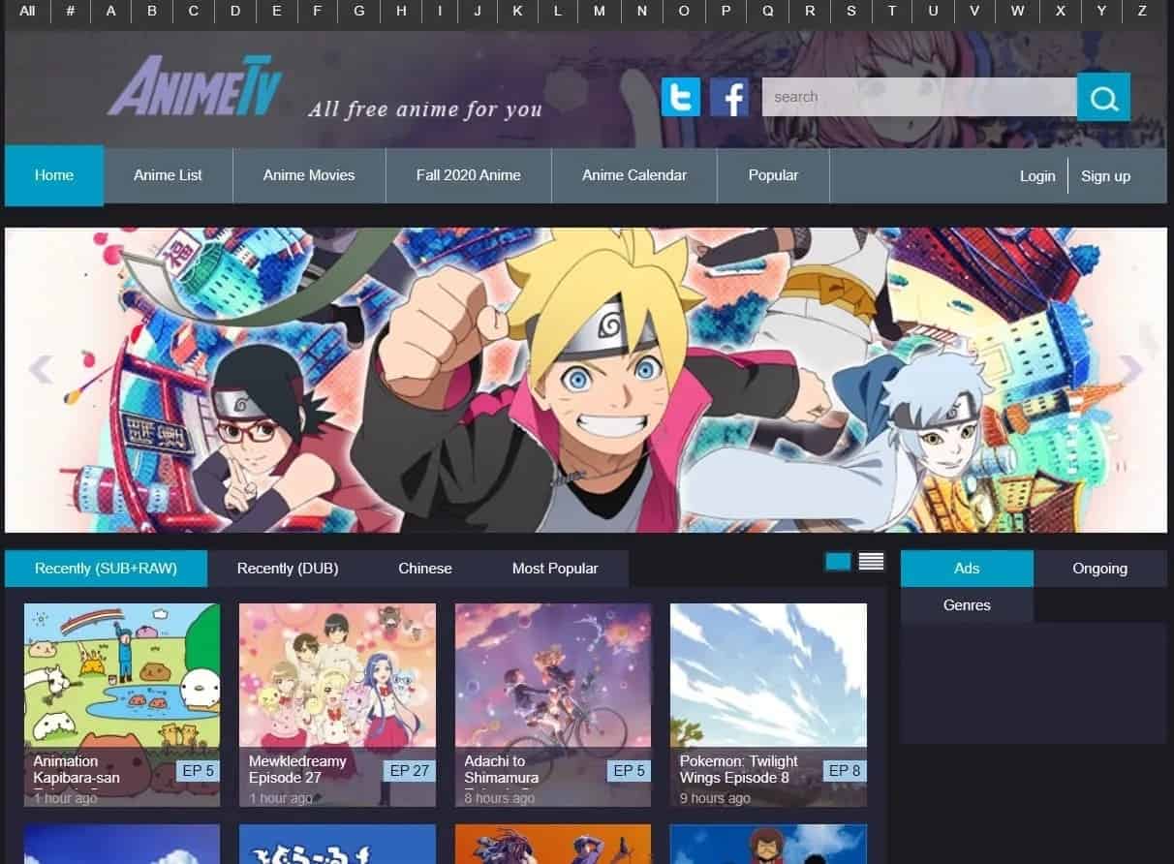Filter anime by letter K
Viewport: 1174px width, 864px height.
517,11
